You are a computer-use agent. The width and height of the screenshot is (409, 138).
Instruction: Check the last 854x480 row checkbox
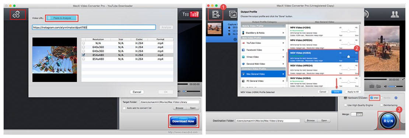[84, 59]
